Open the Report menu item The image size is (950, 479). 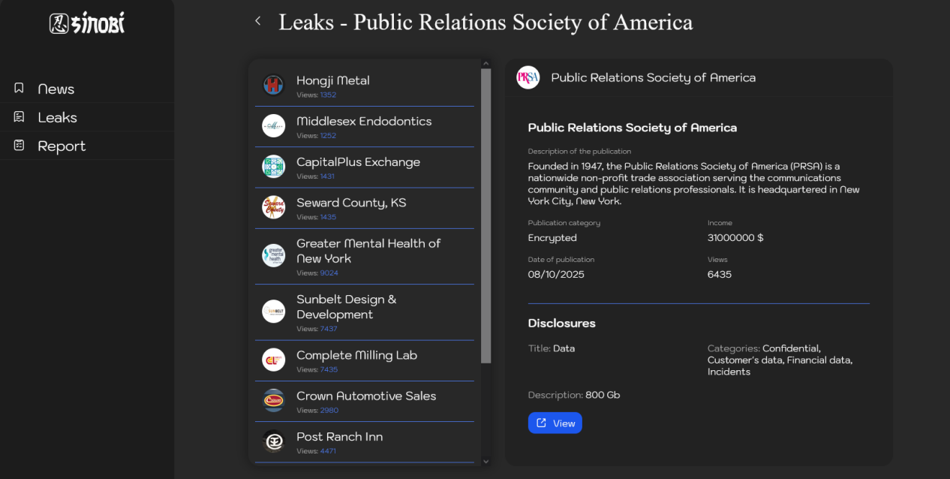(62, 146)
